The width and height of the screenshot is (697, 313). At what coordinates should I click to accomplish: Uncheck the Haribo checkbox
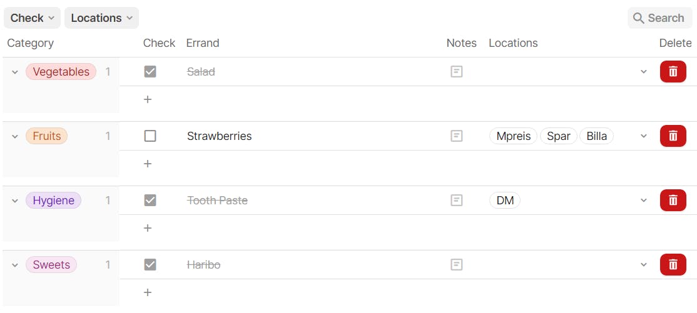[x=150, y=265]
